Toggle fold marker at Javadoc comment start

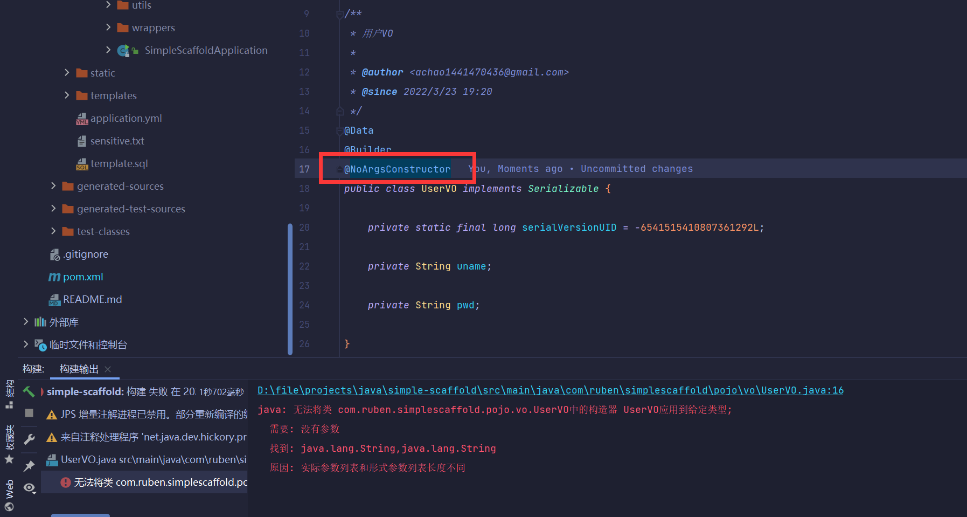(x=339, y=14)
